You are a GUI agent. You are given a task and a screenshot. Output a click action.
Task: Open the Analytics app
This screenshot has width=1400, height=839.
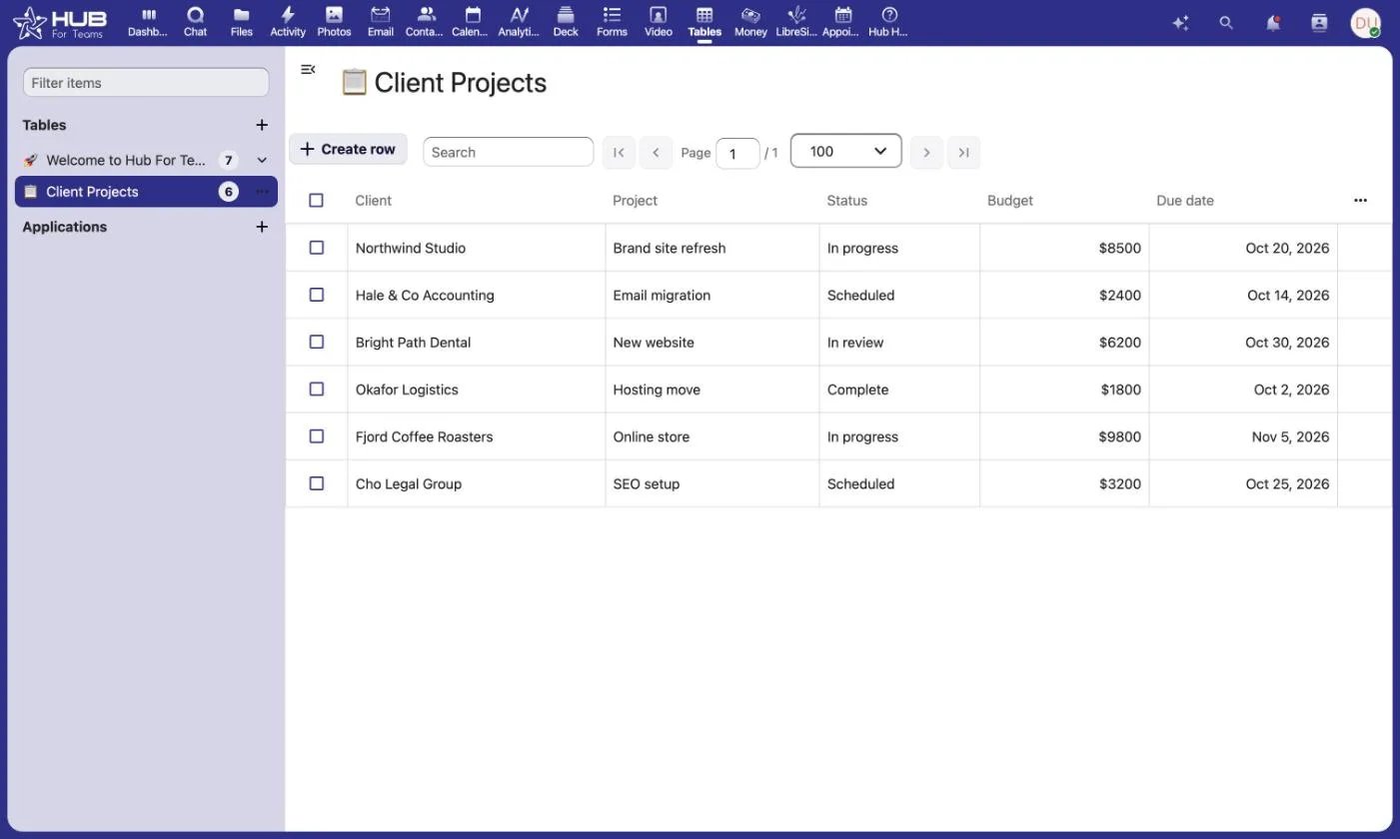point(519,22)
